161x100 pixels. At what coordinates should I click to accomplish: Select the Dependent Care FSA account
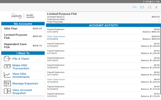pyautogui.click(x=23, y=45)
